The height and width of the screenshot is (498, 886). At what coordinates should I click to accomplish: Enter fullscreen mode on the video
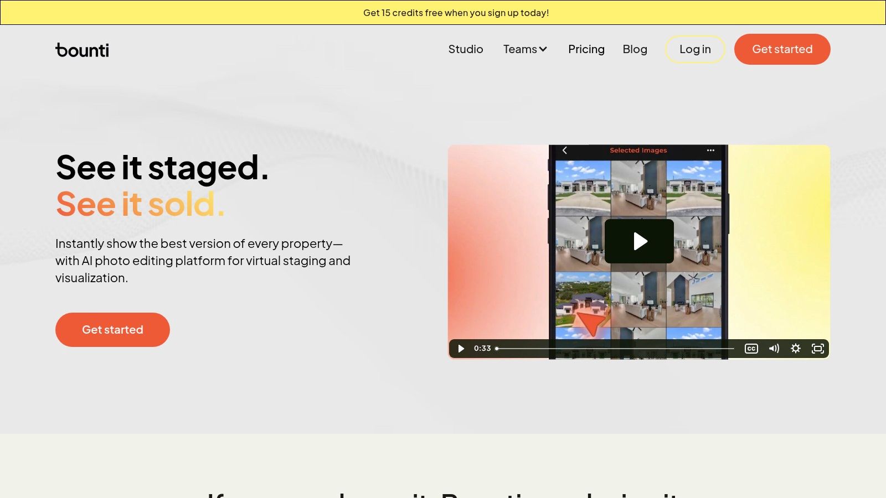tap(818, 349)
